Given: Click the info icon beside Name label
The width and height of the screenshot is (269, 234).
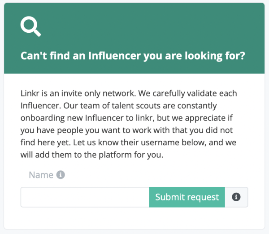Looking at the screenshot, I should 61,175.
